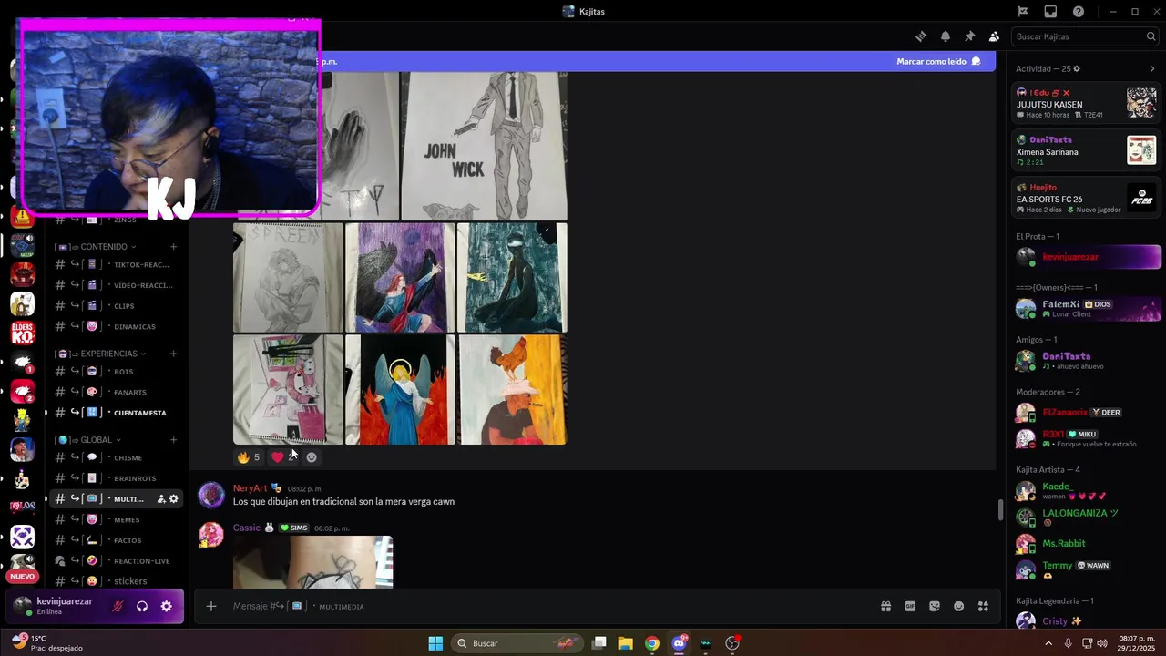
Task: Open user settings gear
Action: (x=166, y=606)
